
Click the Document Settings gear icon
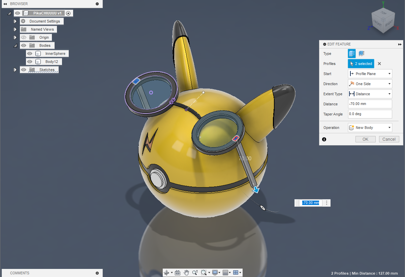23,21
